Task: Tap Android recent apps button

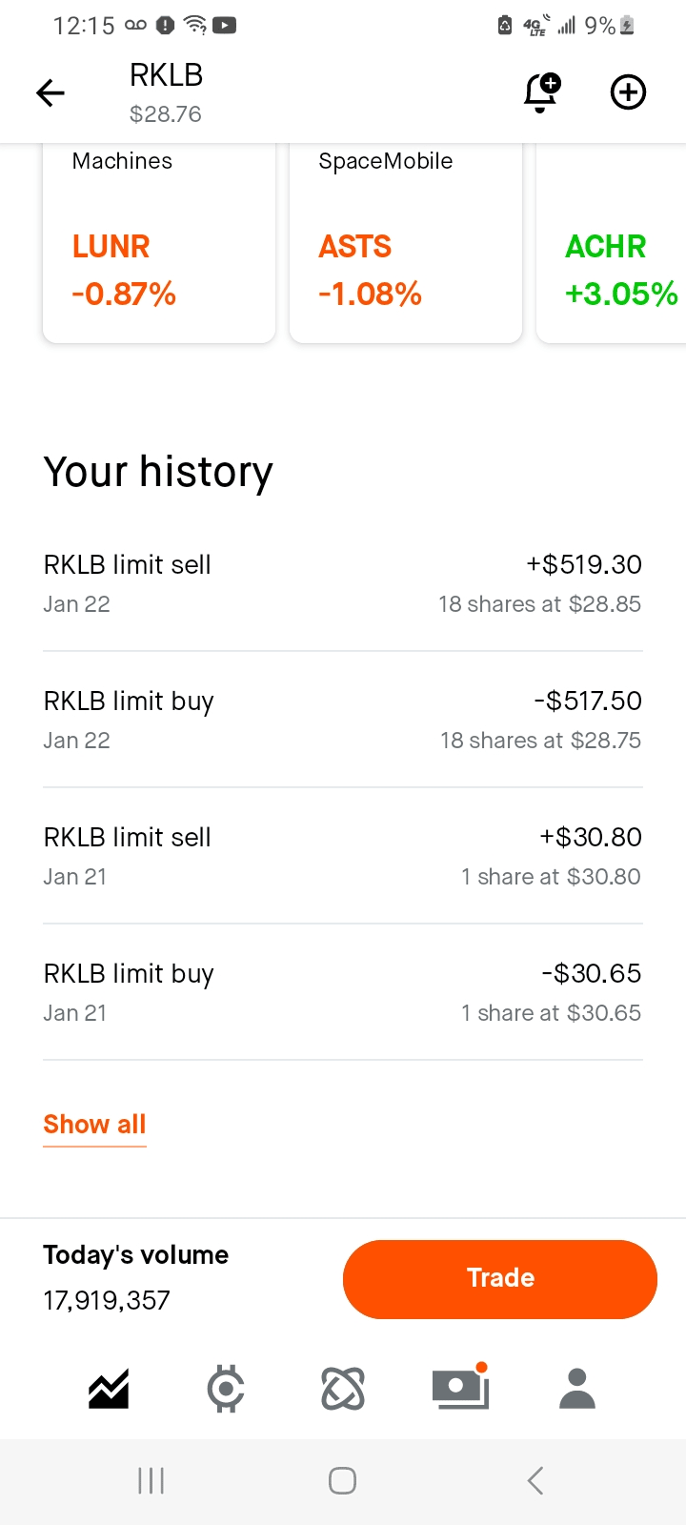Action: coord(151,1480)
